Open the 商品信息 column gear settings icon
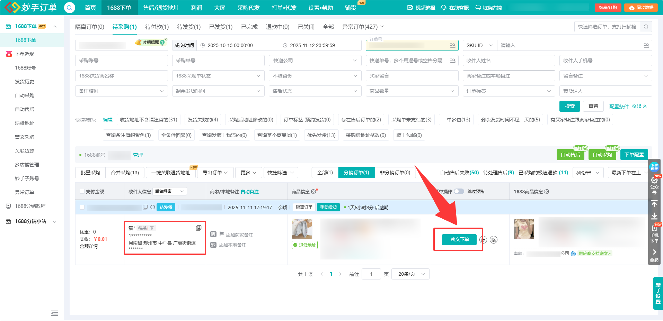 tap(313, 191)
